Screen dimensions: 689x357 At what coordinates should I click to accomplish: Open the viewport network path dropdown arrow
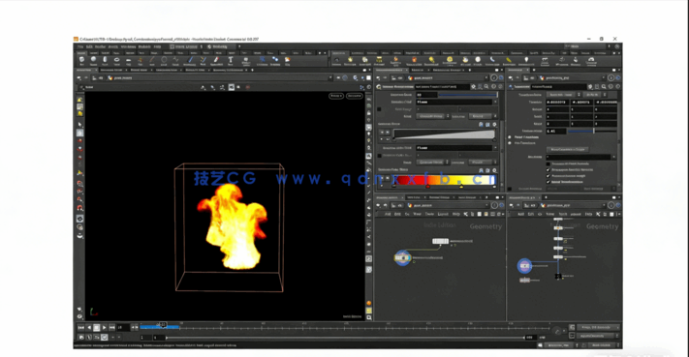click(330, 78)
